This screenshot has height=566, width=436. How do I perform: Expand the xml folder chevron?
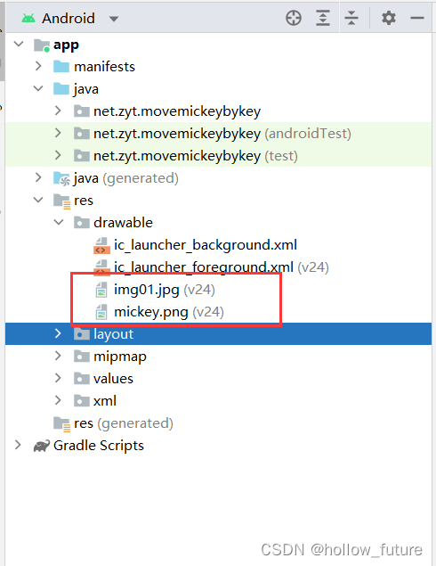point(58,400)
